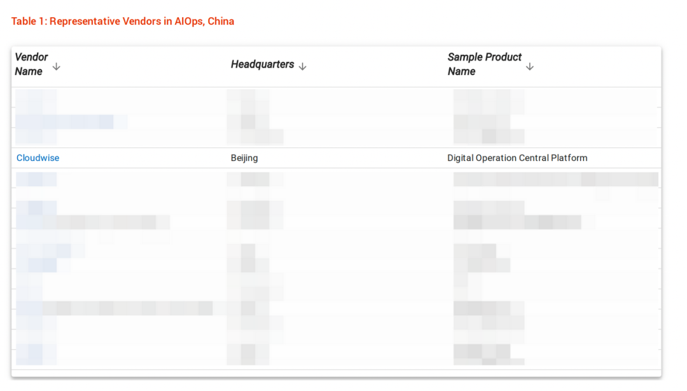Click sort arrow next to Sample Product Name
Viewport: 687px width, 391px height.
pos(529,66)
